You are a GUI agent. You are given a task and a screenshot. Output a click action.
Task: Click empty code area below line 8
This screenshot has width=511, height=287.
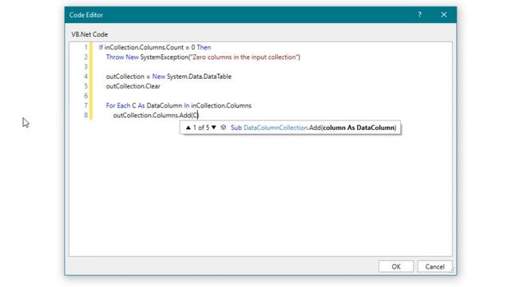[x=261, y=195]
